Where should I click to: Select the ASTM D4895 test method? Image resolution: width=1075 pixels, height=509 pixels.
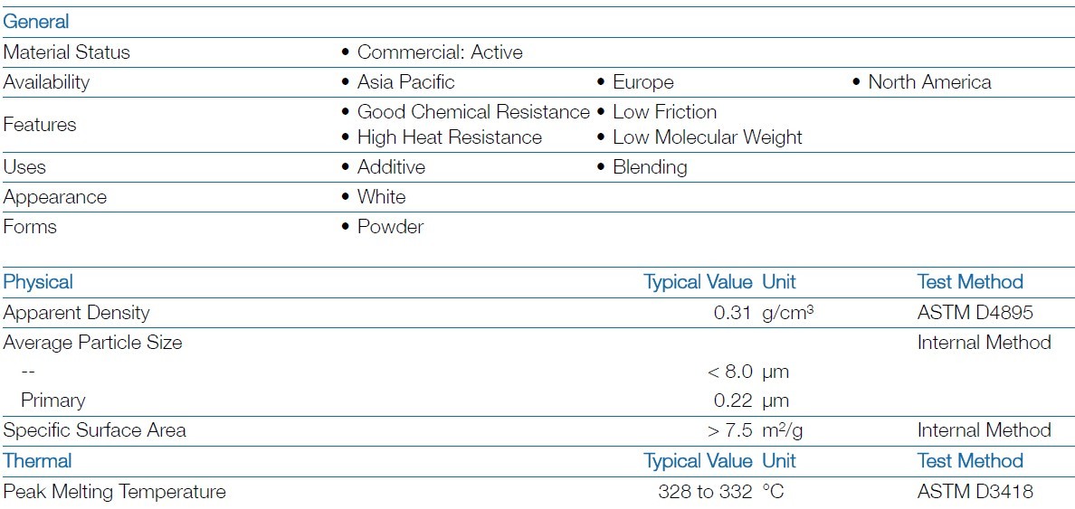tap(975, 313)
